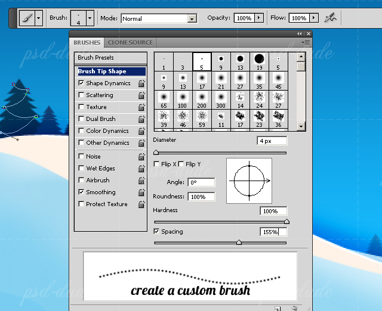Enable the Airbrush checkbox in Brushes panel
Image resolution: width=382 pixels, height=311 pixels.
81,180
